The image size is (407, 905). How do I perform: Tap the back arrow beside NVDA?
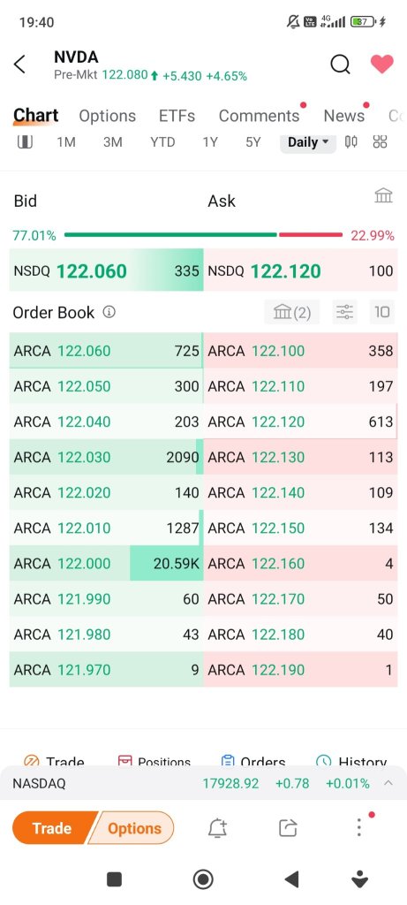[19, 64]
